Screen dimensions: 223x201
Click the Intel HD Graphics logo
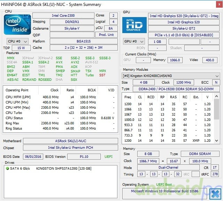point(134,25)
